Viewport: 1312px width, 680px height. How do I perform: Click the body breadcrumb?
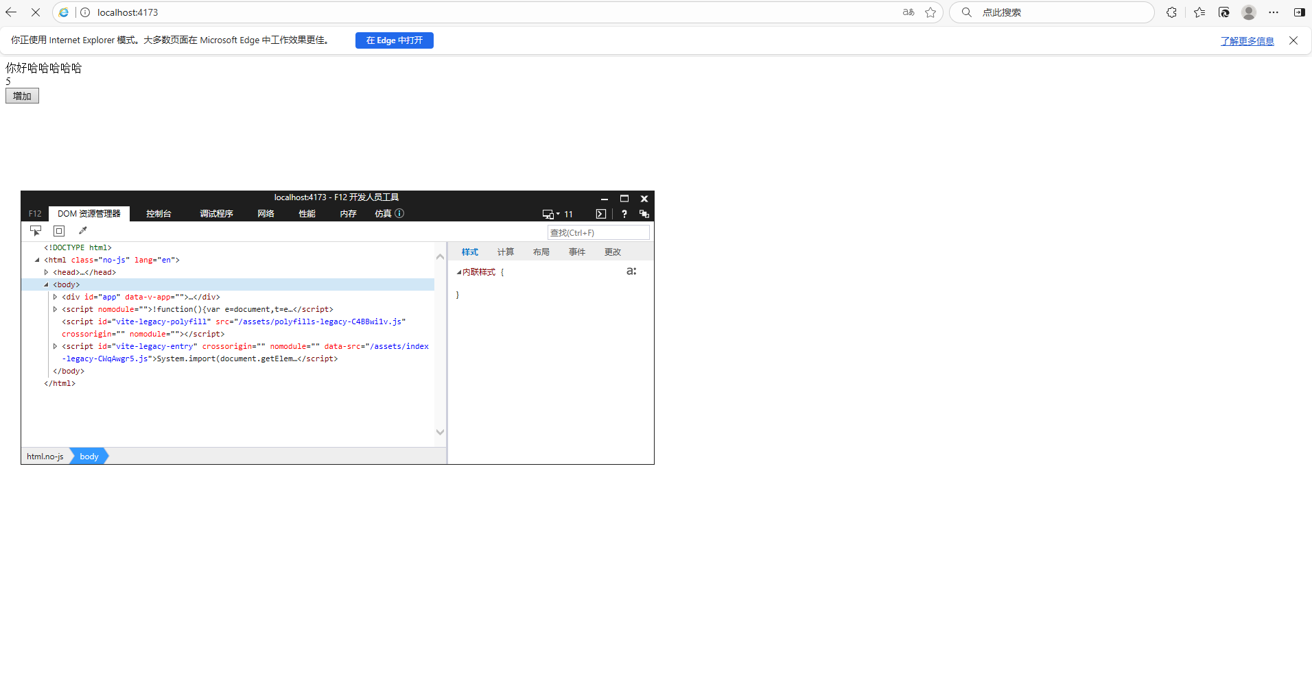click(x=89, y=457)
